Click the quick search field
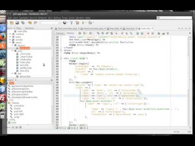This screenshot has width=195, height=146. click(174, 18)
